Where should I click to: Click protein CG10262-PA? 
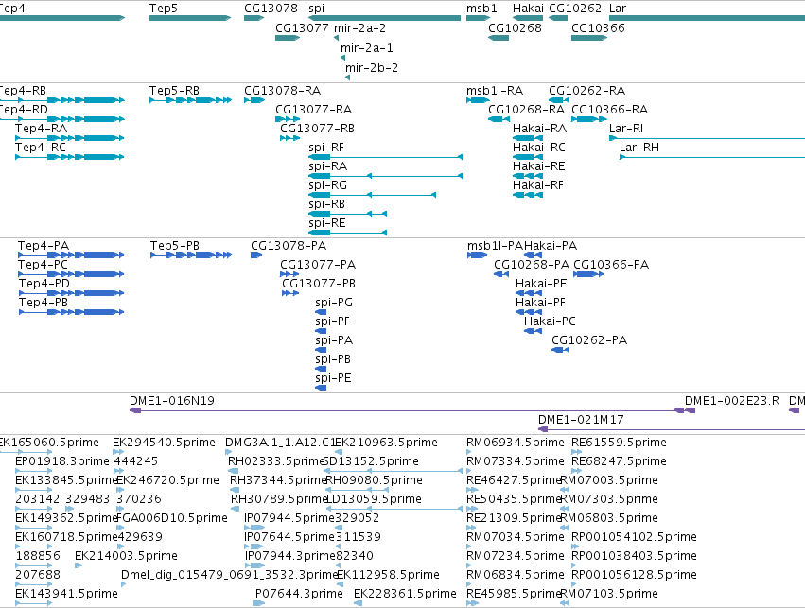tap(589, 340)
